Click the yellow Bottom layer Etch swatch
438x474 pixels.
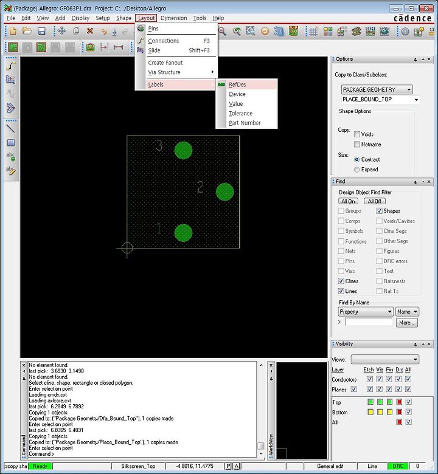[x=370, y=412]
